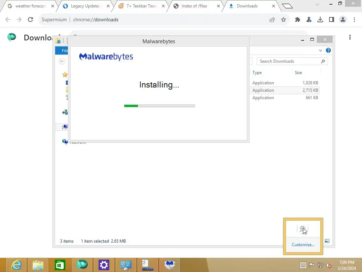
Task: Switch to Supermium browser in the taskbar
Action: 82,265
